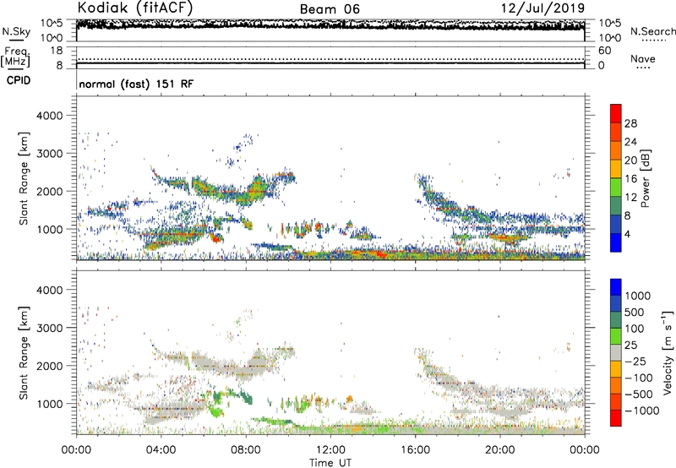Click the 'Time UT' axis label
The width and height of the screenshot is (676, 468).
click(330, 463)
